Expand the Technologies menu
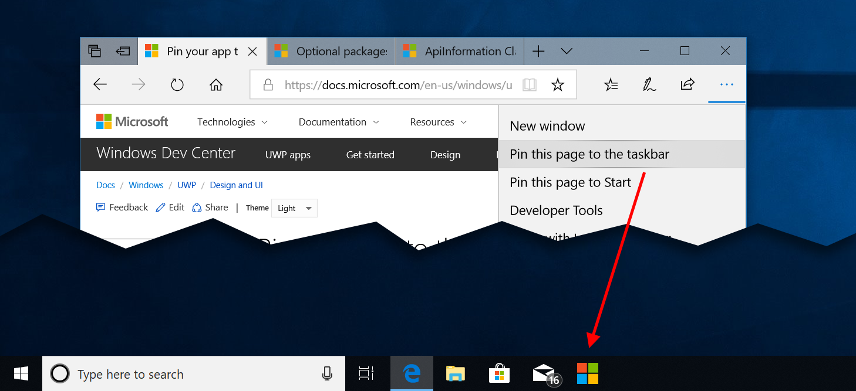This screenshot has width=856, height=391. tap(232, 122)
